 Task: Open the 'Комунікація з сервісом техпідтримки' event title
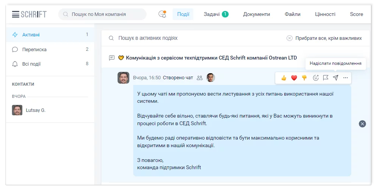pos(211,58)
